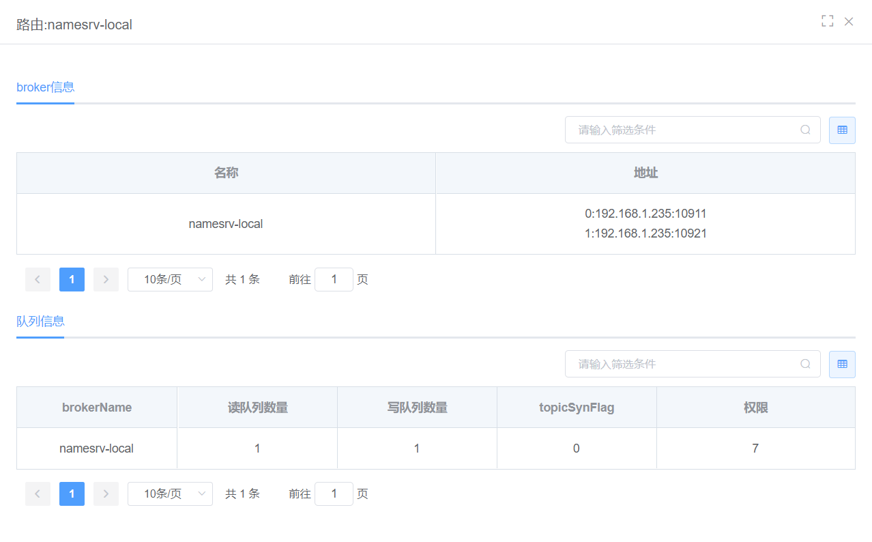Click address 1:192.168.1.235:10921
Screen dimensions: 872x542
point(645,233)
